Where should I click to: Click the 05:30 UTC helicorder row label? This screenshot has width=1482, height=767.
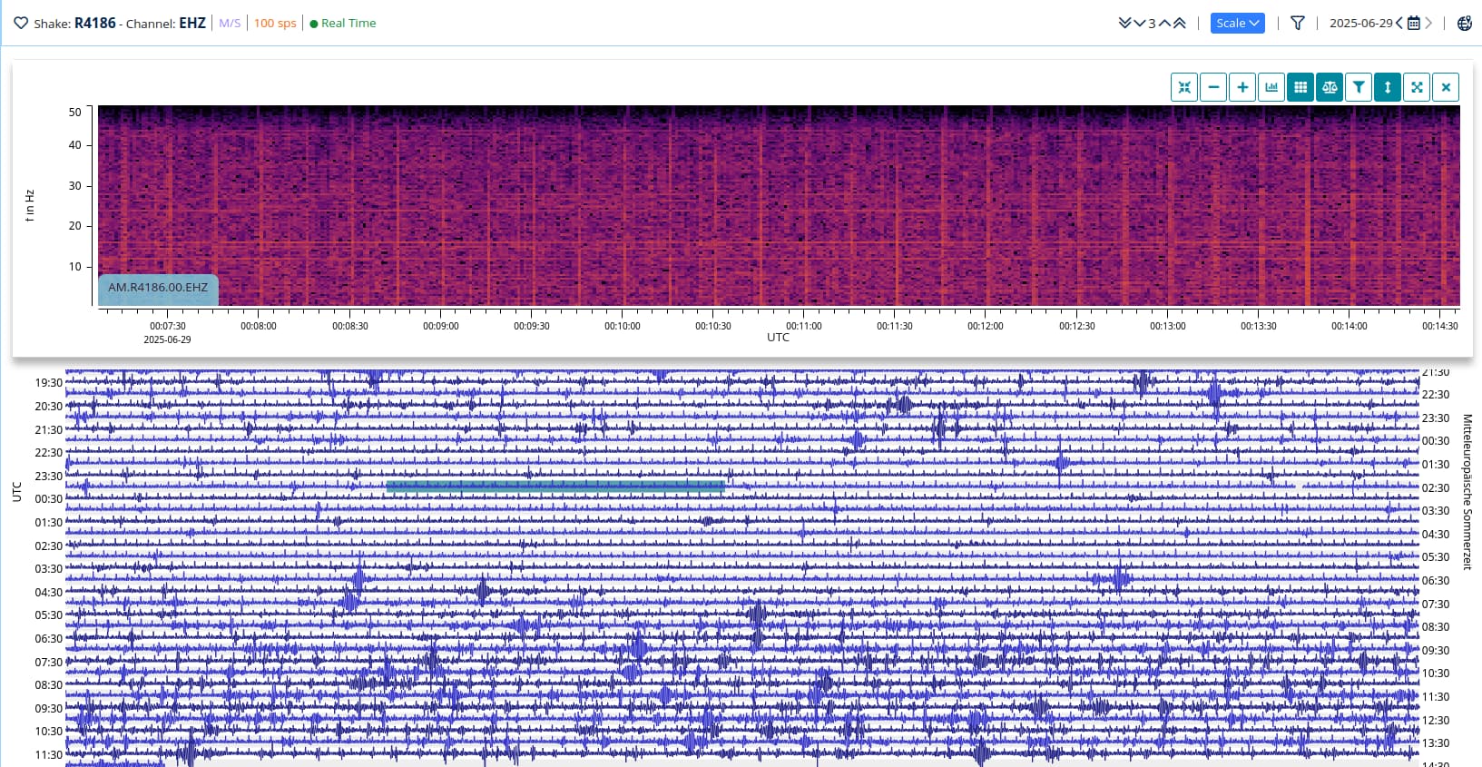(49, 615)
